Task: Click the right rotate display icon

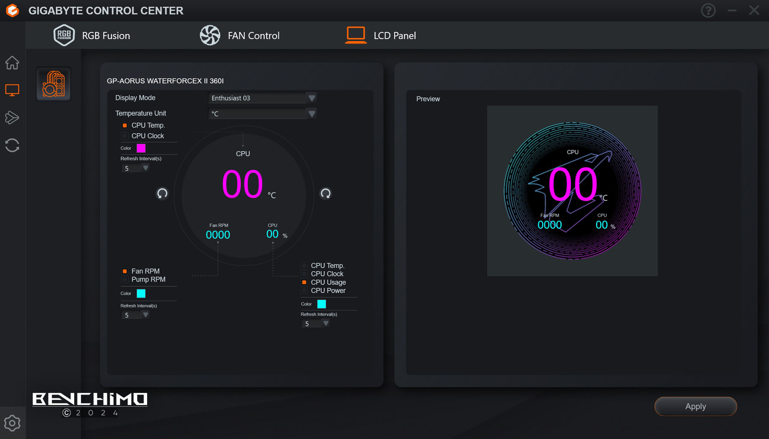Action: (x=325, y=193)
